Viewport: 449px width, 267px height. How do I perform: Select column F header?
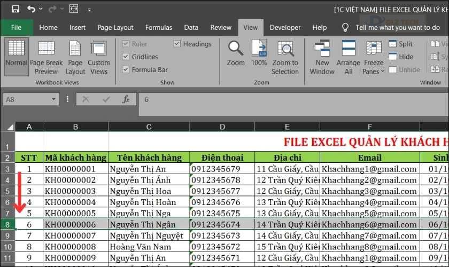click(370, 127)
